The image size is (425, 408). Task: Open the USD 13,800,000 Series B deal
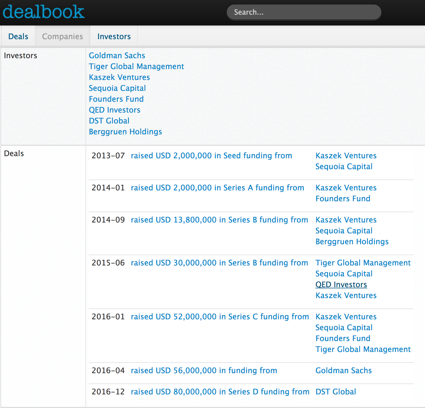(x=219, y=220)
